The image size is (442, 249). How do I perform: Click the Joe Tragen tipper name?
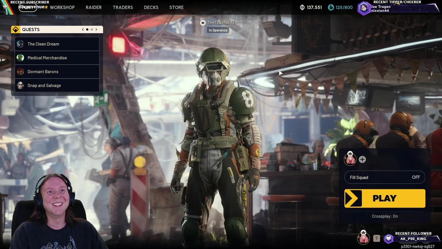click(381, 7)
